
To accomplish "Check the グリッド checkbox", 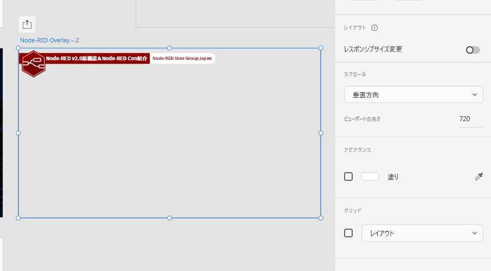I will [x=348, y=233].
